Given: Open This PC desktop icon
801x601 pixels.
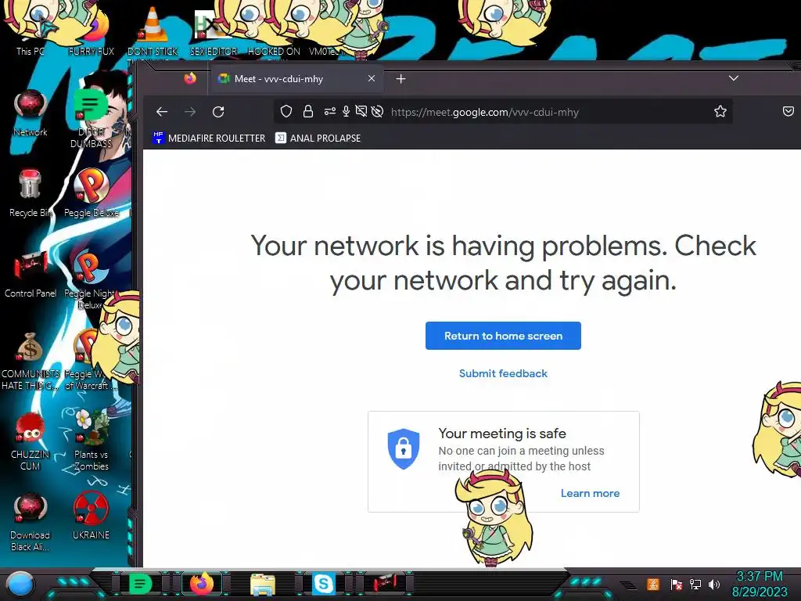Looking at the screenshot, I should (31, 31).
